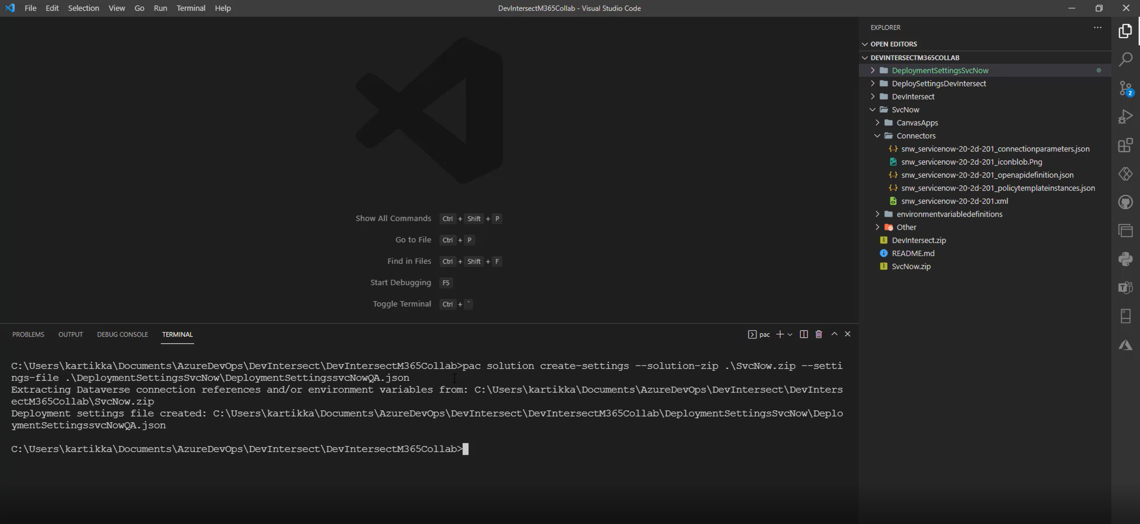The width and height of the screenshot is (1140, 524).
Task: Open the Search view in the activity bar
Action: coord(1125,59)
